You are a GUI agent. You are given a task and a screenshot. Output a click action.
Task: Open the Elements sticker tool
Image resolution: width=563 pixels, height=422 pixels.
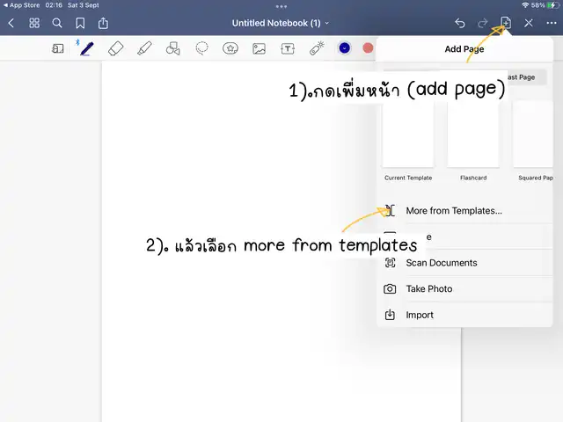(x=230, y=48)
